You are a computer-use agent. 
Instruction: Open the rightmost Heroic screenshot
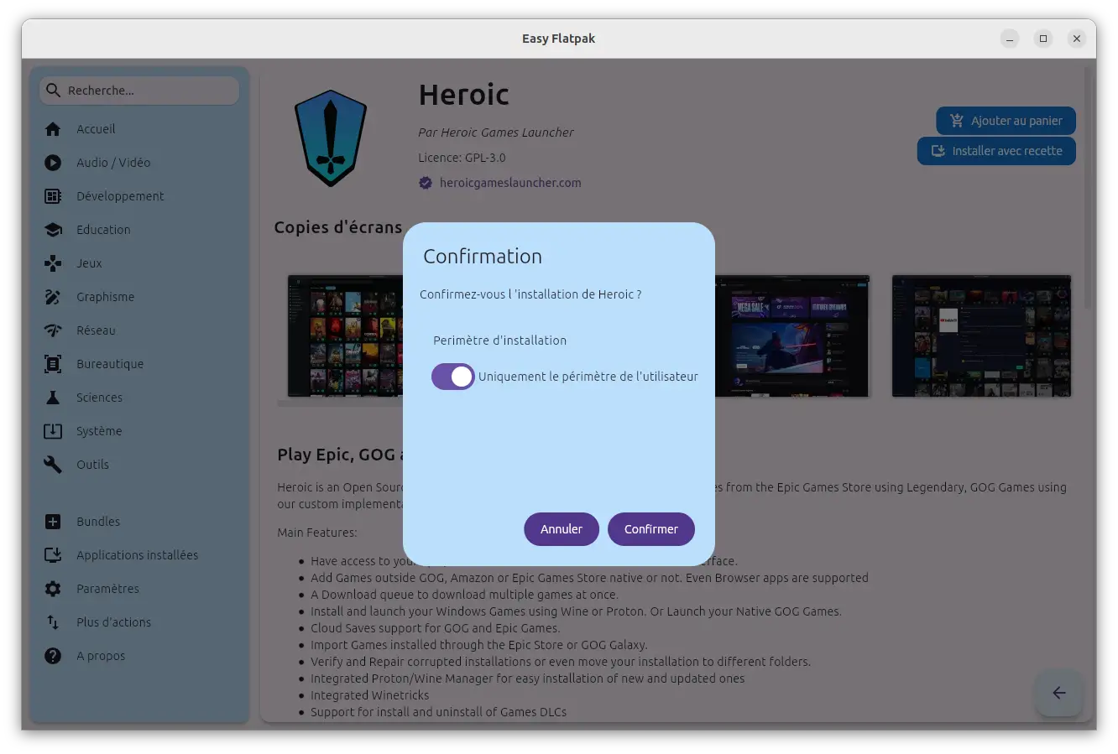pos(981,335)
